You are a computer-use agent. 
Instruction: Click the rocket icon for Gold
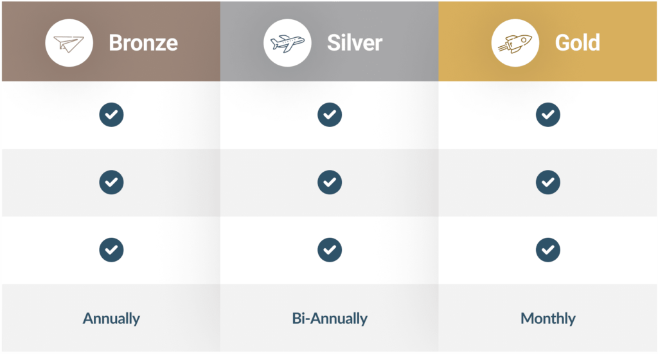(515, 42)
